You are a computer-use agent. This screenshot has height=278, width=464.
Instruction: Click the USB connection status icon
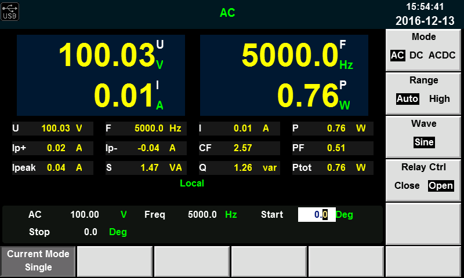pos(10,12)
